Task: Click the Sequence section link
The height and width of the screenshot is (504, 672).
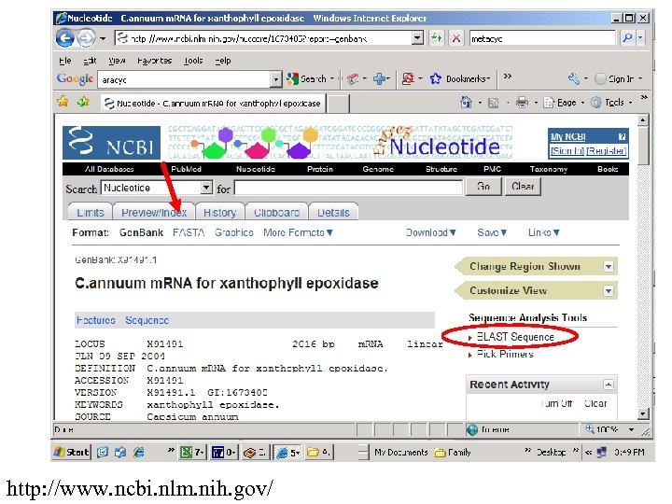Action: click(x=147, y=320)
